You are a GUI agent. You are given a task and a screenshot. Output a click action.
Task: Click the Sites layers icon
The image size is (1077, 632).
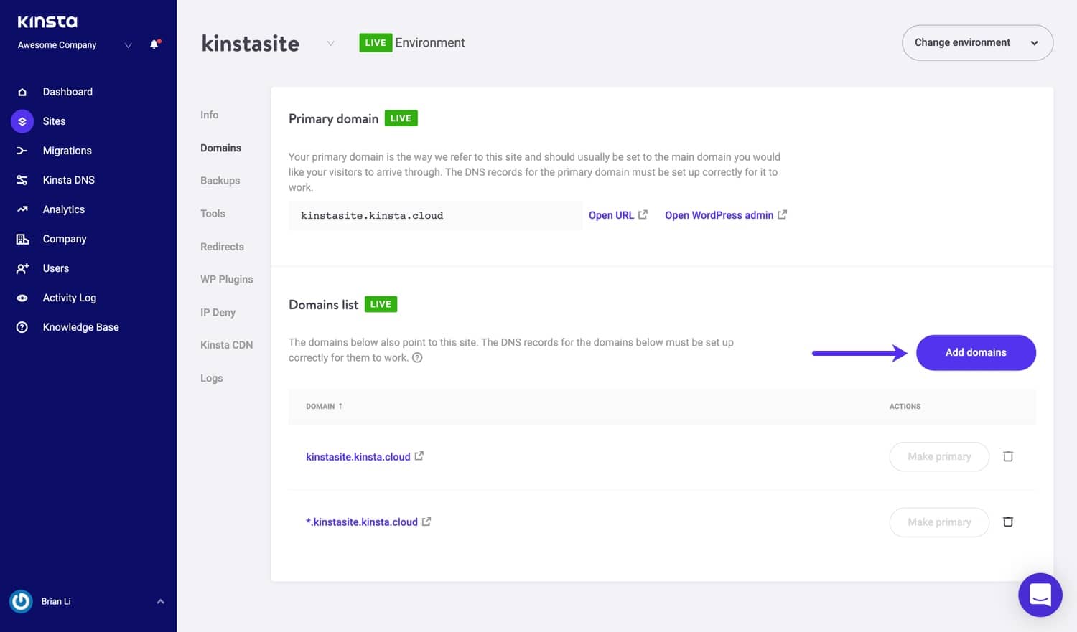click(x=22, y=121)
